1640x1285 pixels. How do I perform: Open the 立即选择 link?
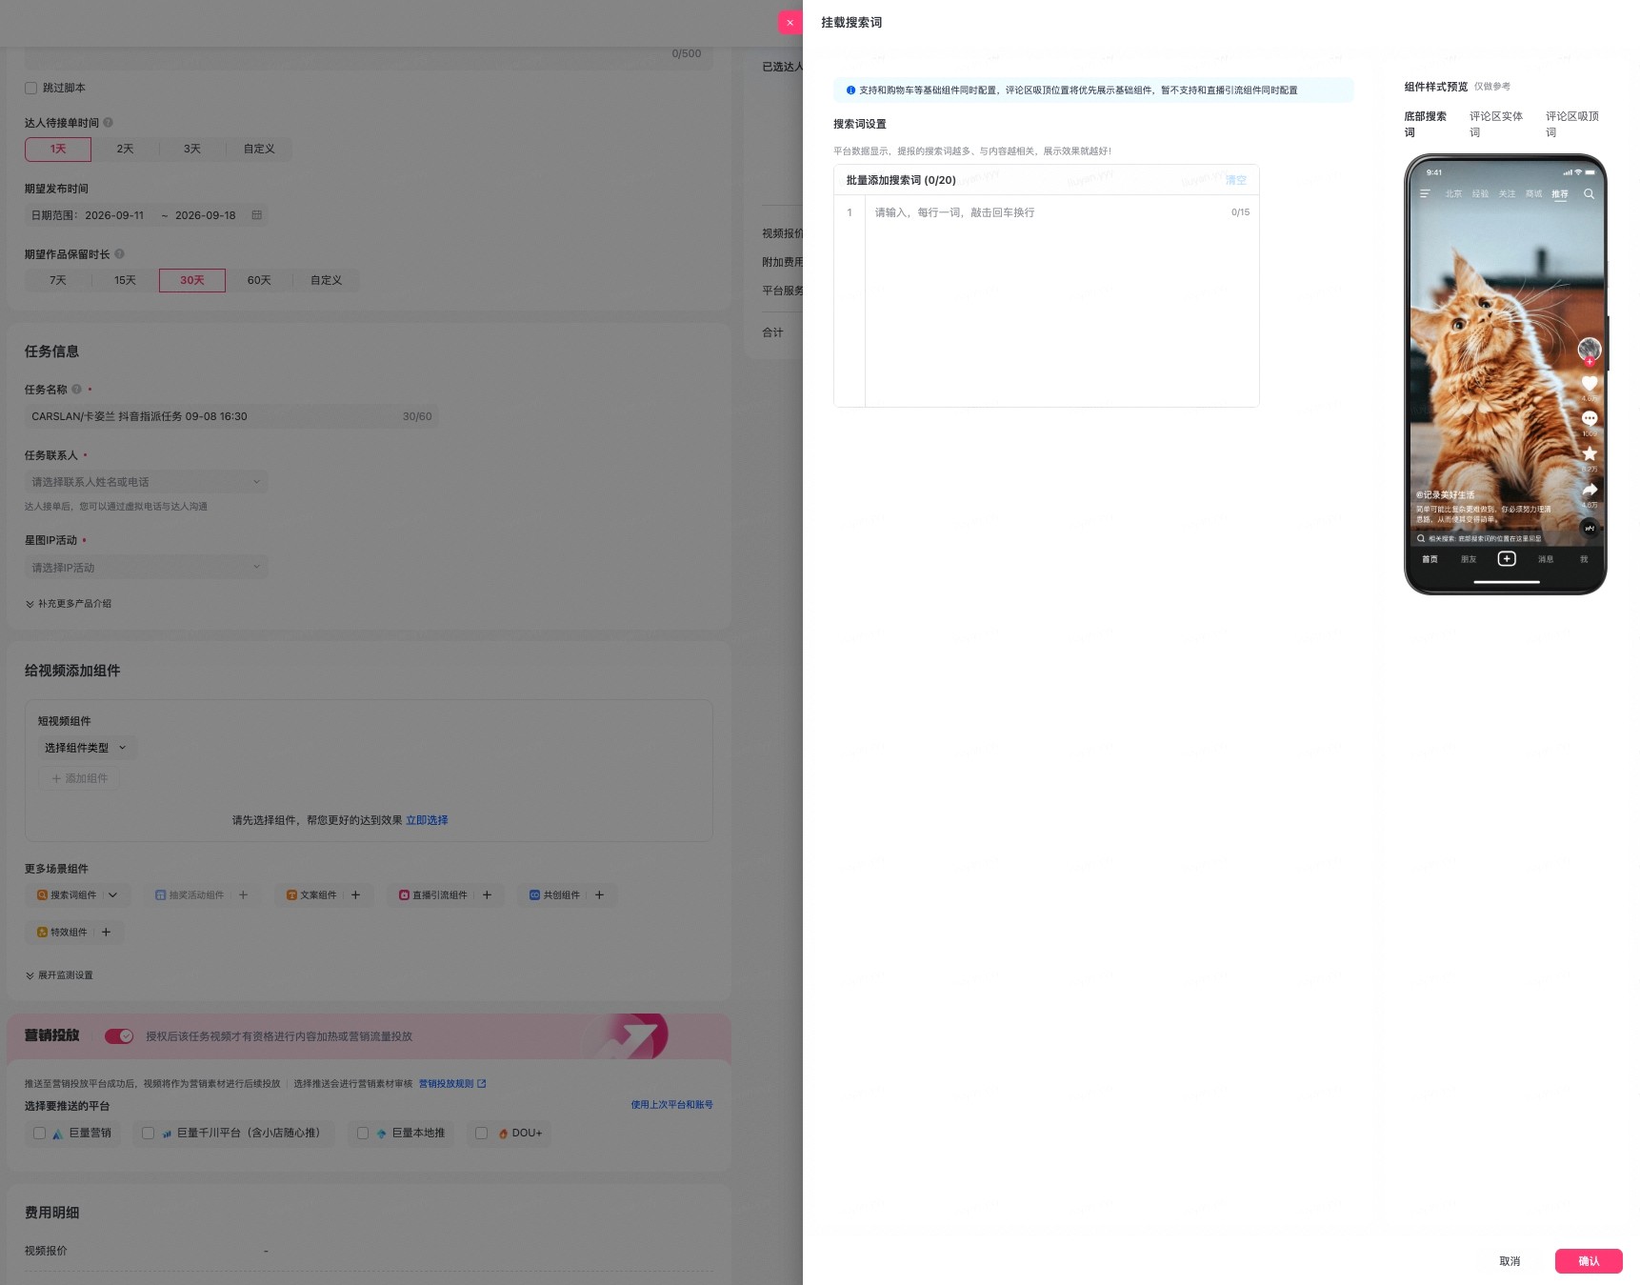click(x=427, y=820)
